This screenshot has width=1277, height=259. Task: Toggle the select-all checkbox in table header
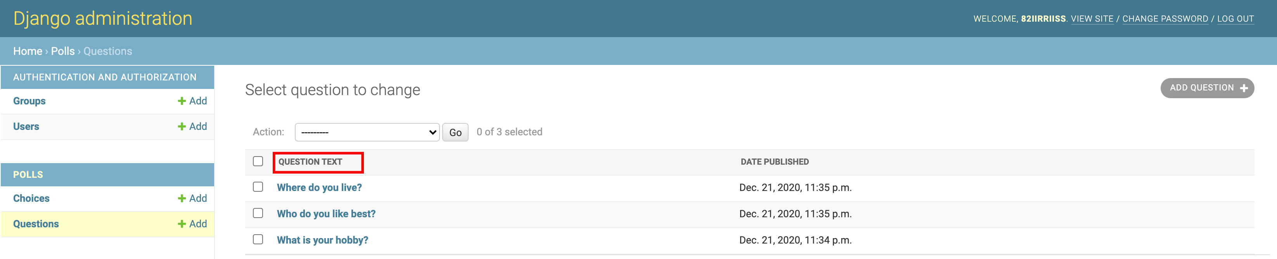pos(258,162)
